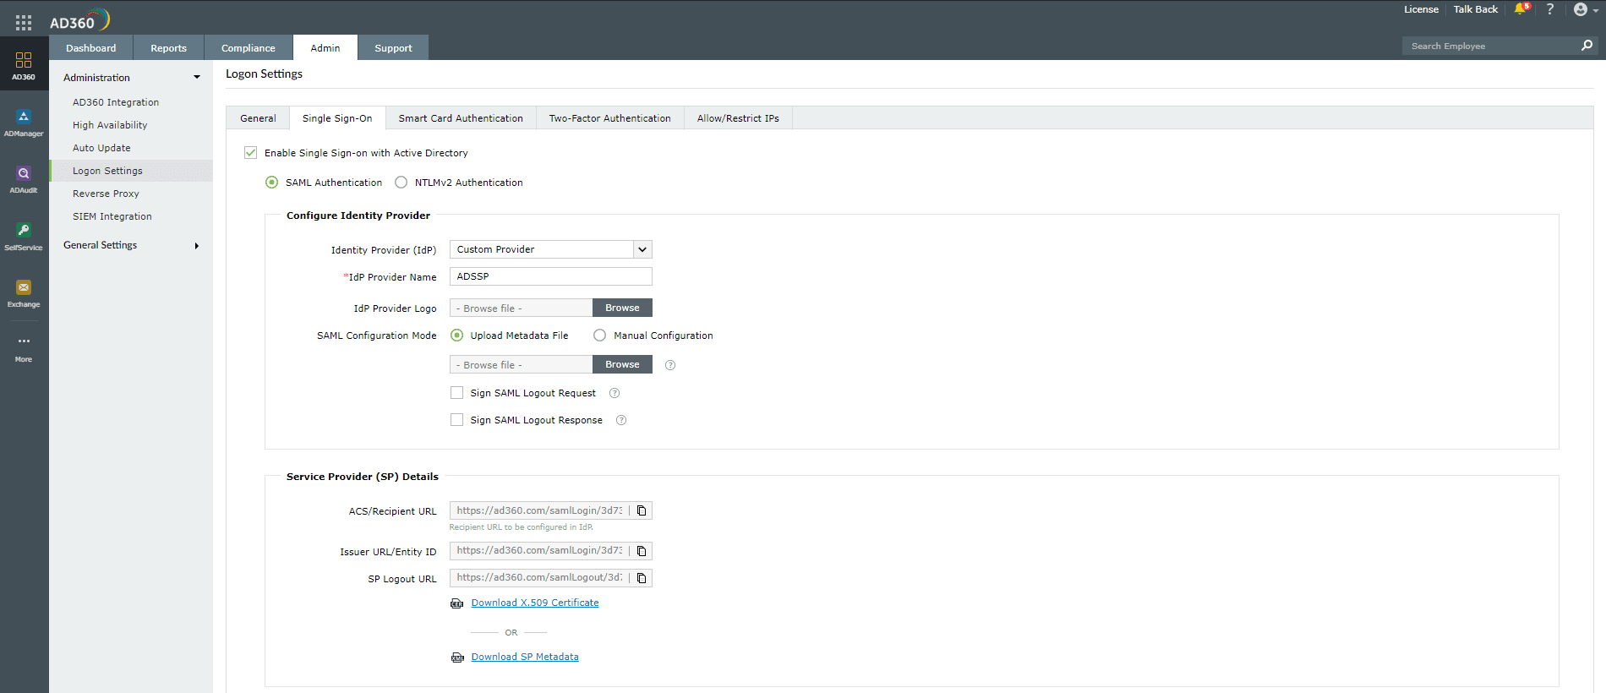
Task: Click Download SP Metadata link
Action: click(525, 657)
